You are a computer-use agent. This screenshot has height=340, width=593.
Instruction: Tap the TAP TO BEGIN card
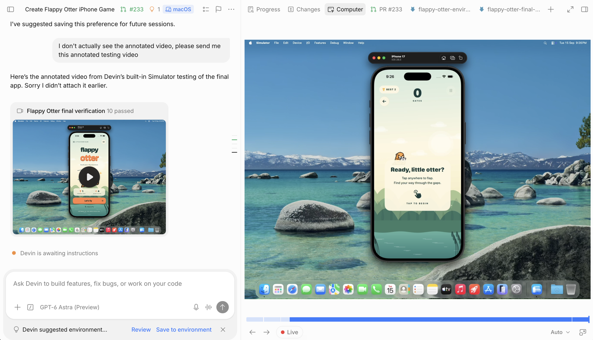coord(417,186)
